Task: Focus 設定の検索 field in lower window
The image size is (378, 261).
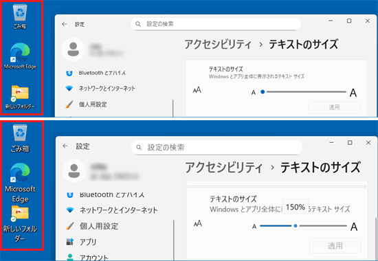Action: coord(216,147)
